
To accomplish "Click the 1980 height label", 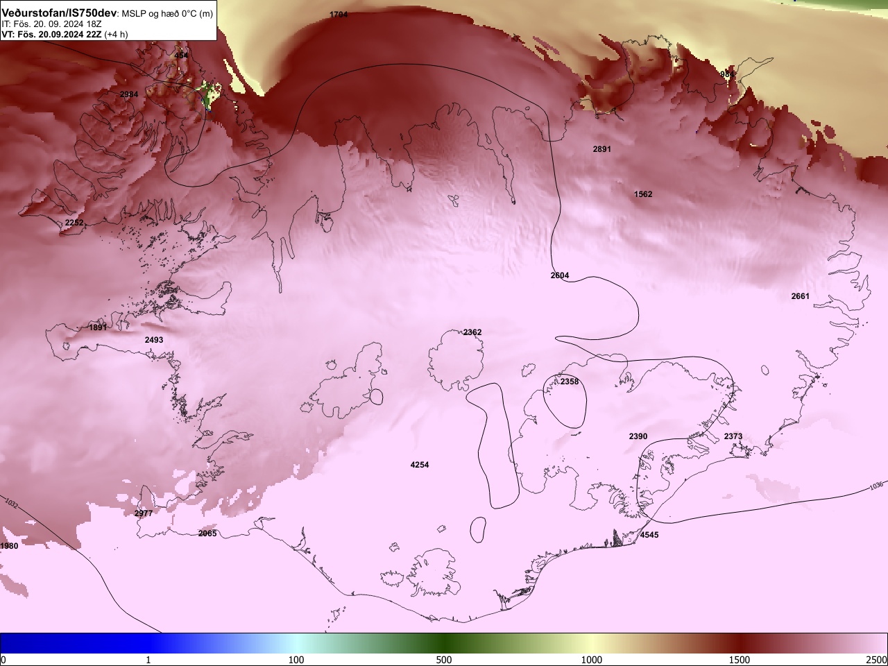I will coord(9,546).
